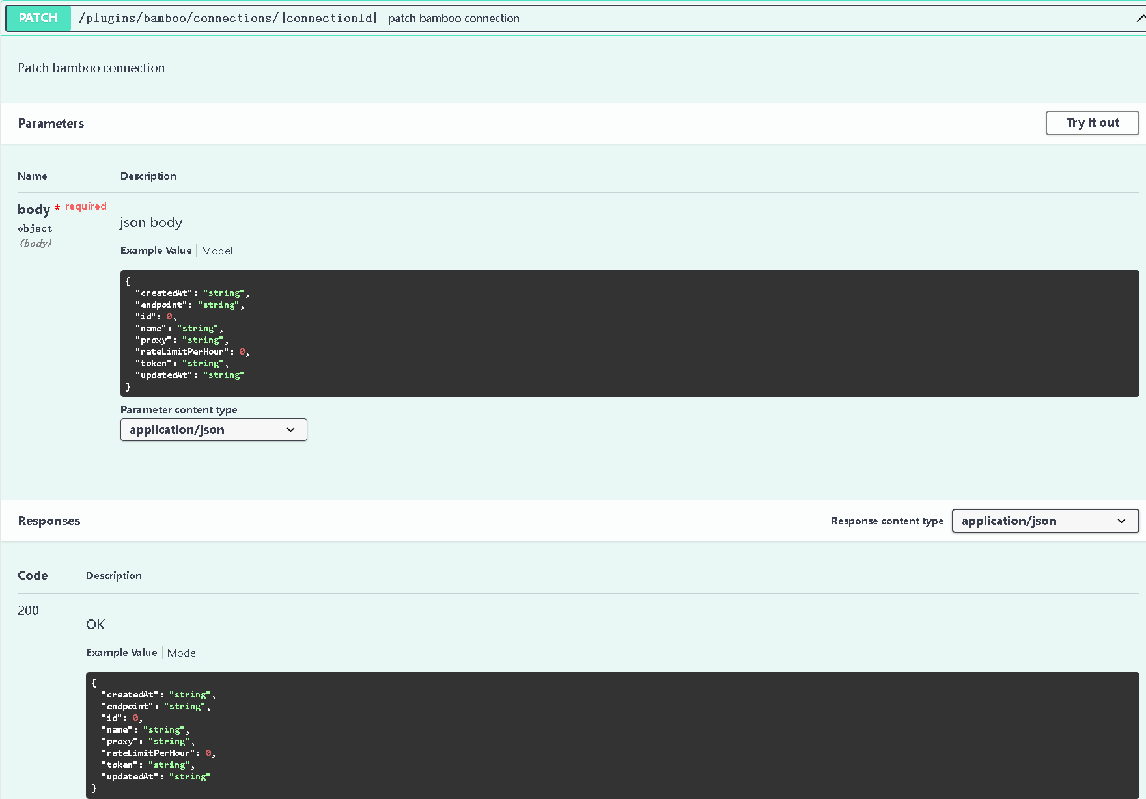Switch to Model tab under 200 response
This screenshot has width=1146, height=799.
coord(182,653)
